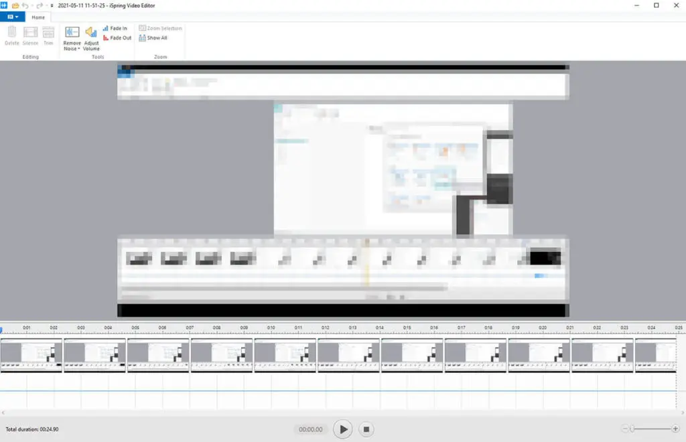Undo the last action

click(x=25, y=5)
